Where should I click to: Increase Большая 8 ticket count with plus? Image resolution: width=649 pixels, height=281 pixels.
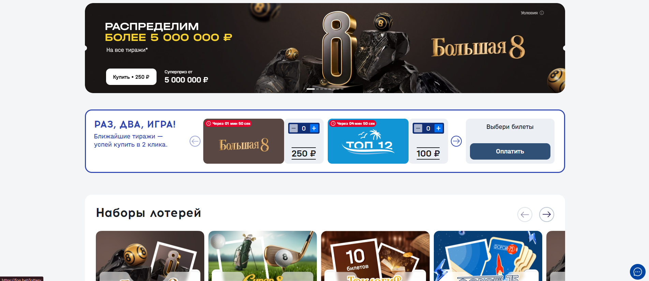(x=314, y=128)
